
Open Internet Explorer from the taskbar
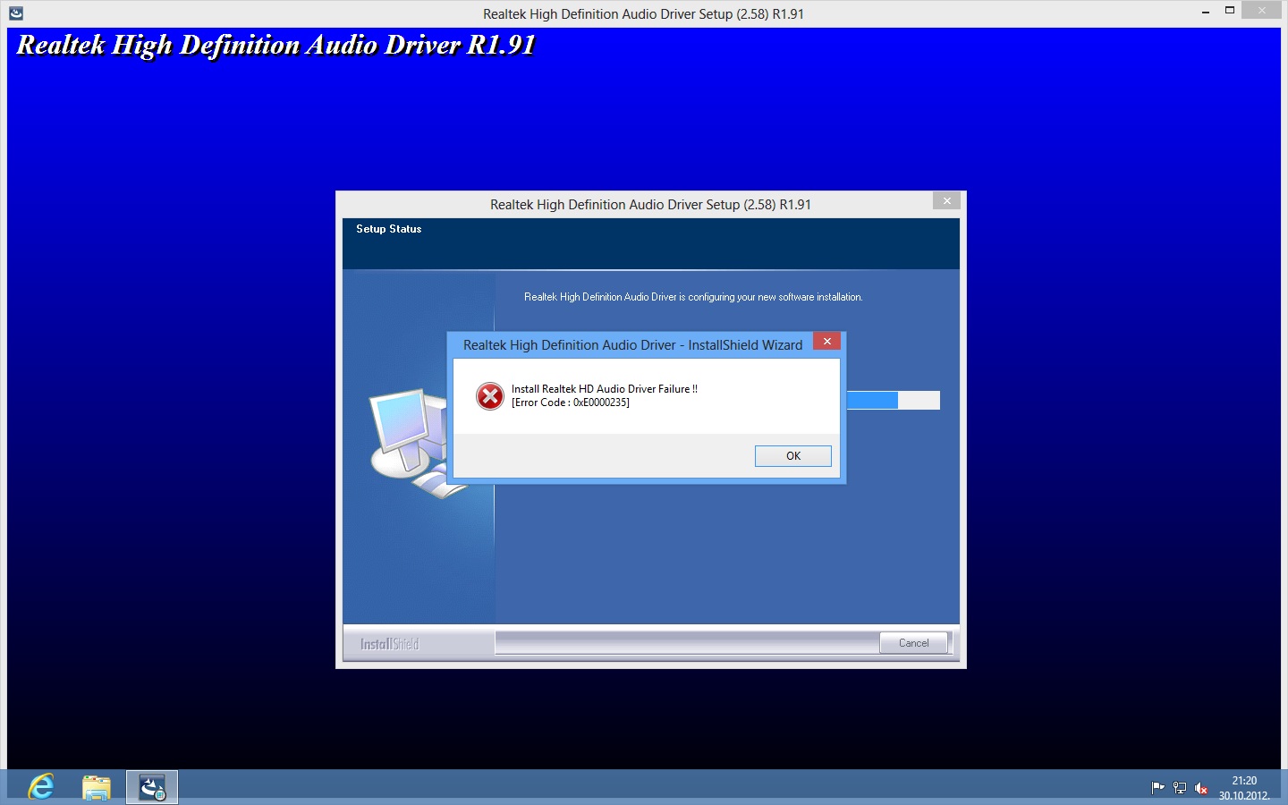(41, 787)
